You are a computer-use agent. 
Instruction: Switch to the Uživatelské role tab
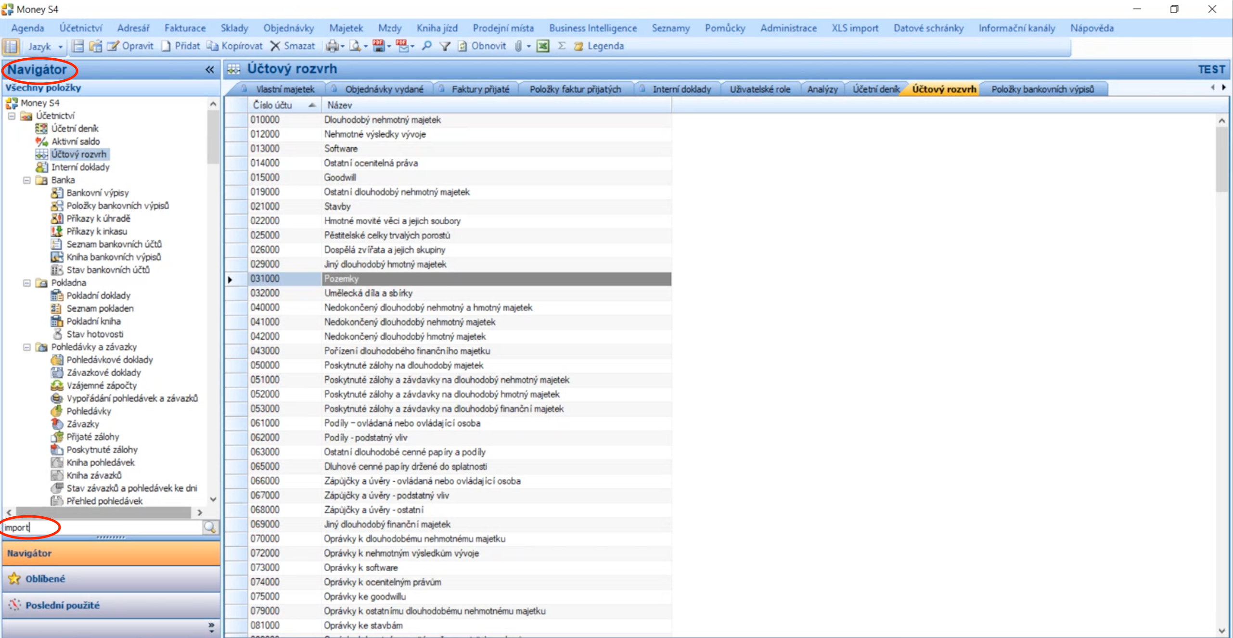click(x=759, y=89)
